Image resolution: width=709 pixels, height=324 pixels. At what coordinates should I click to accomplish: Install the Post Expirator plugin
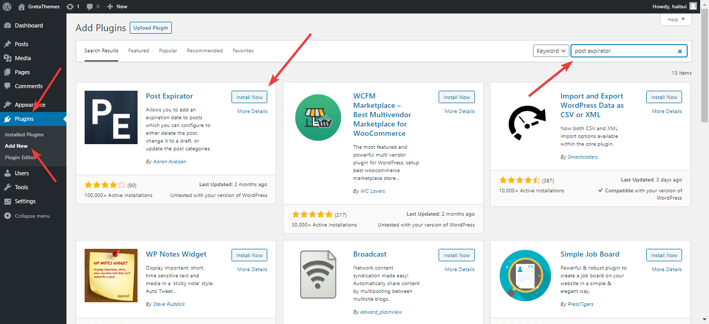249,97
